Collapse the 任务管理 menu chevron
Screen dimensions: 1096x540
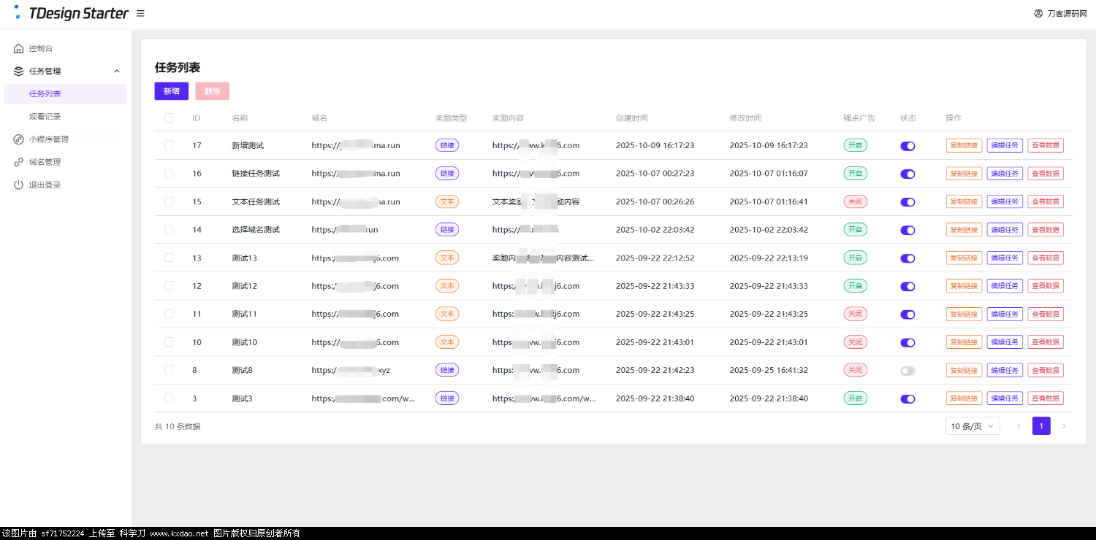[x=116, y=71]
